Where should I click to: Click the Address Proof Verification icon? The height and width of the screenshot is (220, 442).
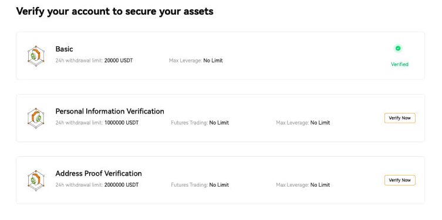[36, 180]
